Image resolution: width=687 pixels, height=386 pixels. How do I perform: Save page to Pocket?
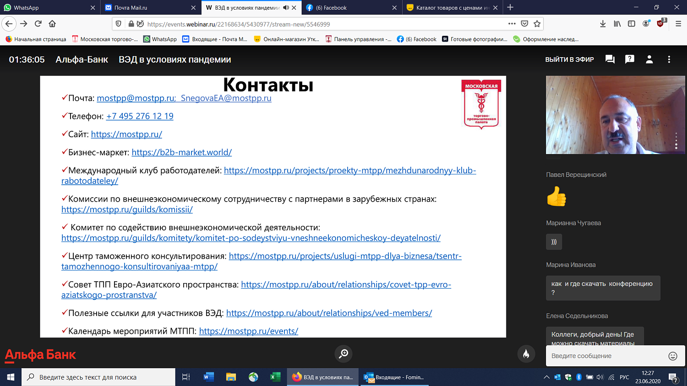tap(524, 24)
